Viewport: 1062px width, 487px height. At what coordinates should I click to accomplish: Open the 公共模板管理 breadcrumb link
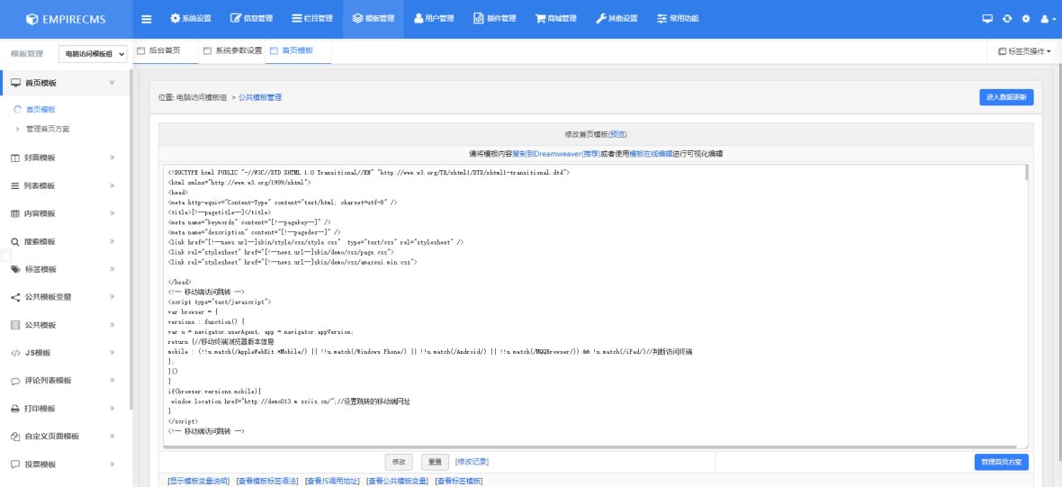tap(260, 97)
